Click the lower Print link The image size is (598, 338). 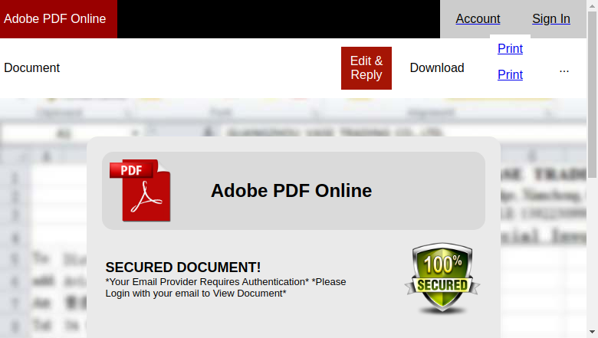[x=510, y=74]
